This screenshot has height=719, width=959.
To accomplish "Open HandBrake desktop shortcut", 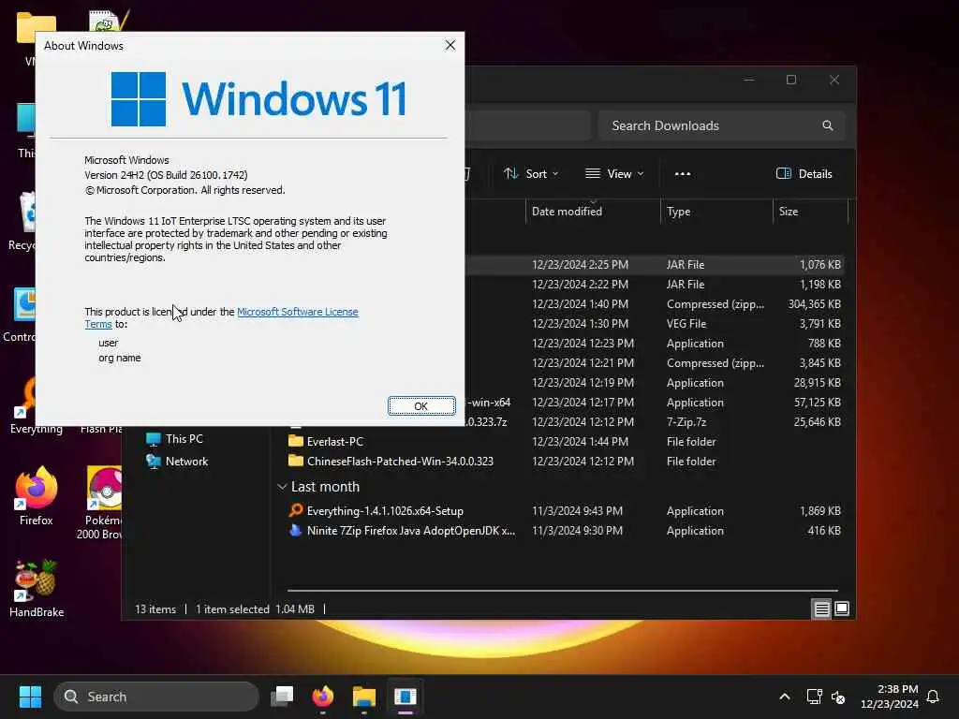I will tap(37, 588).
